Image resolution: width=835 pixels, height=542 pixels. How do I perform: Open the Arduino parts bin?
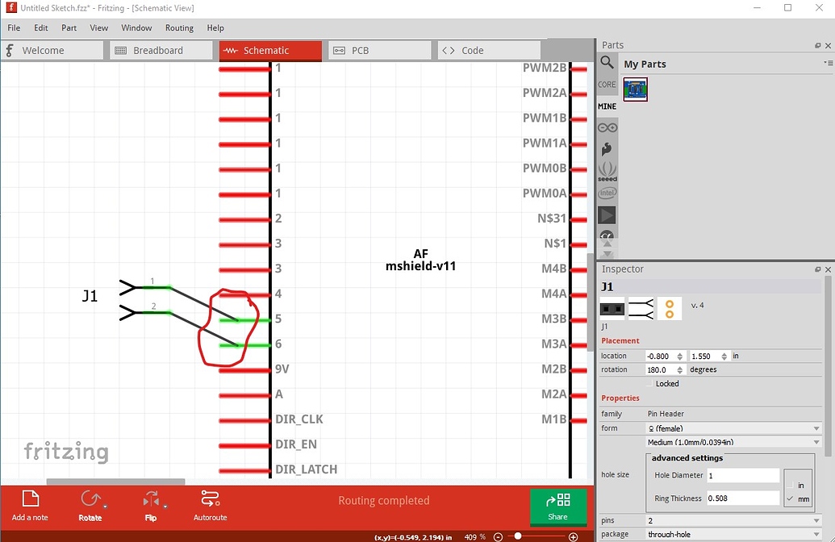click(x=607, y=127)
